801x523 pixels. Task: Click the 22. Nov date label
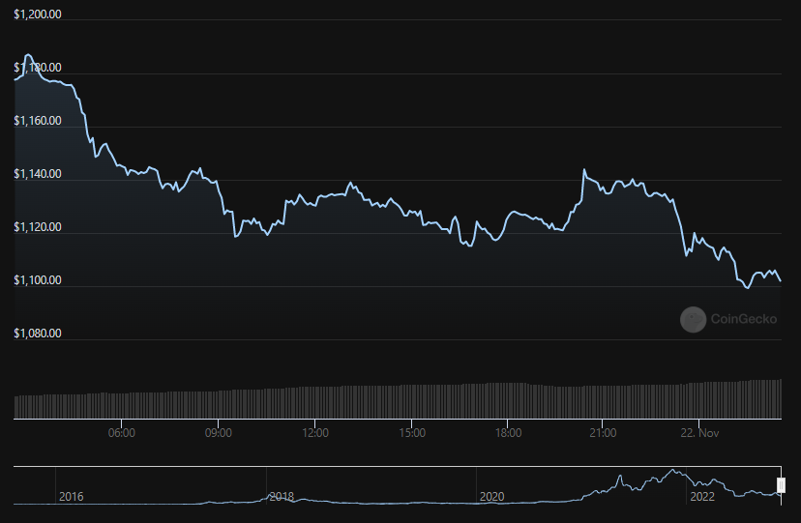(699, 433)
